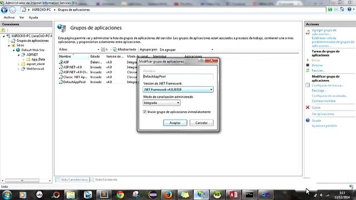Open the Archivo menu
This screenshot has width=356, height=200.
coord(9,17)
